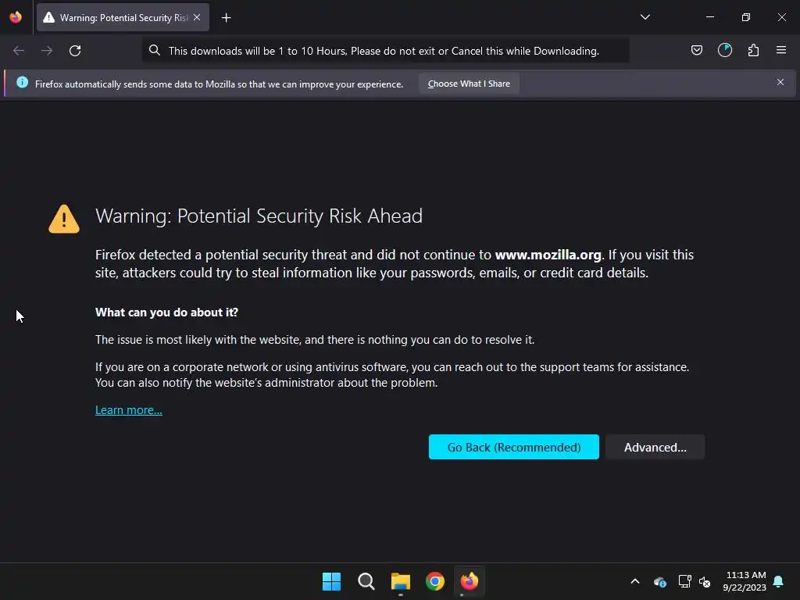Open the Extensions puzzle icon

753,50
